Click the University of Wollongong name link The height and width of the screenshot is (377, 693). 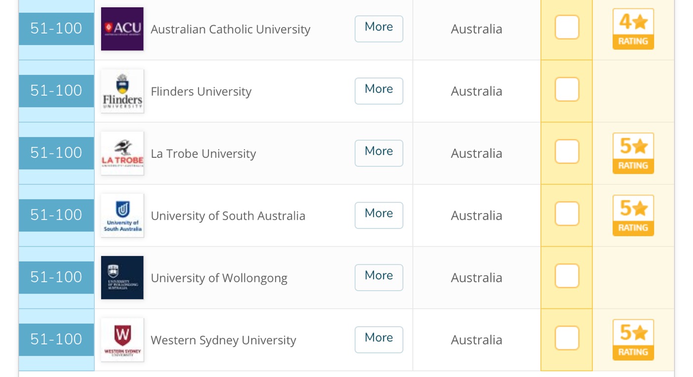click(219, 278)
